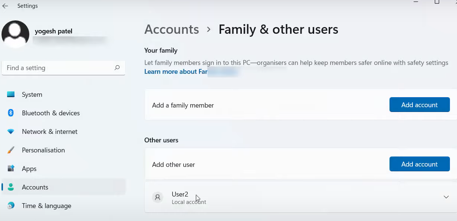Click the Personalisation paintbrush icon
The height and width of the screenshot is (221, 457).
[11, 150]
